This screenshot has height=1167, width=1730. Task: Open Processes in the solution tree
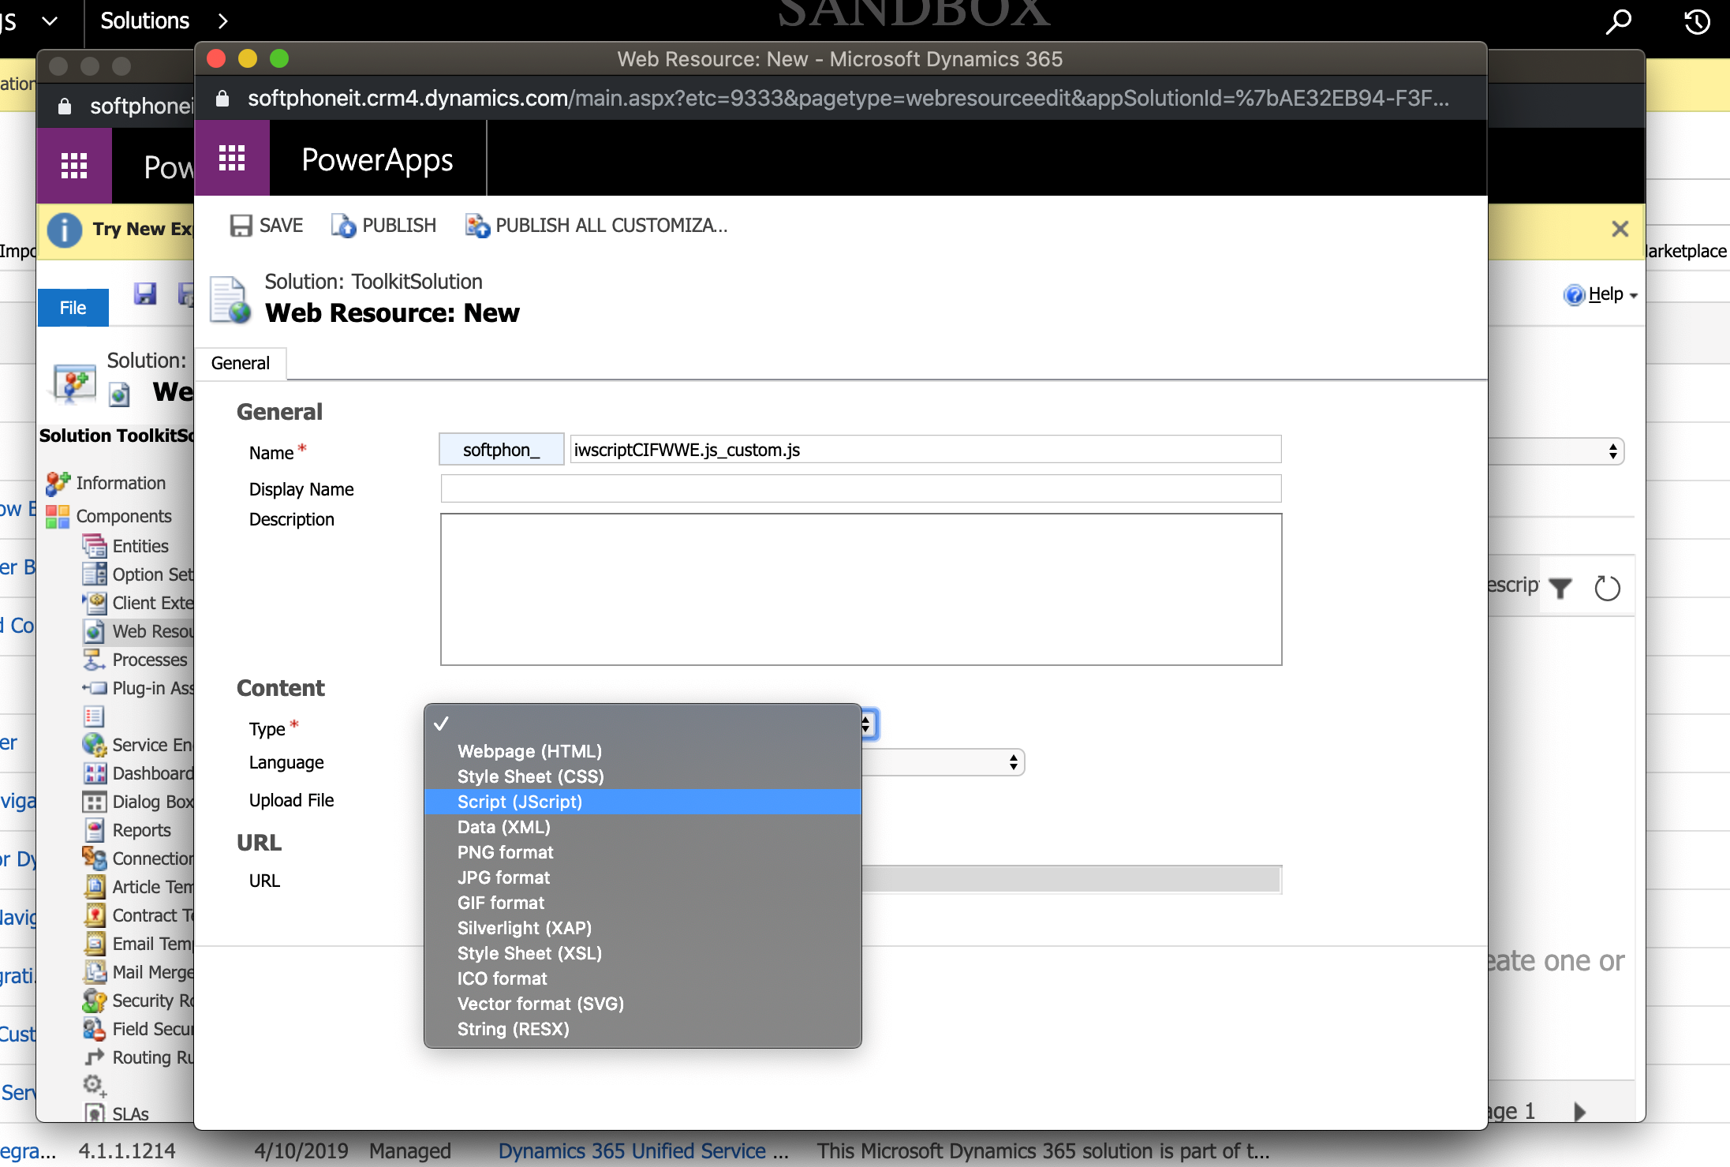pos(136,660)
